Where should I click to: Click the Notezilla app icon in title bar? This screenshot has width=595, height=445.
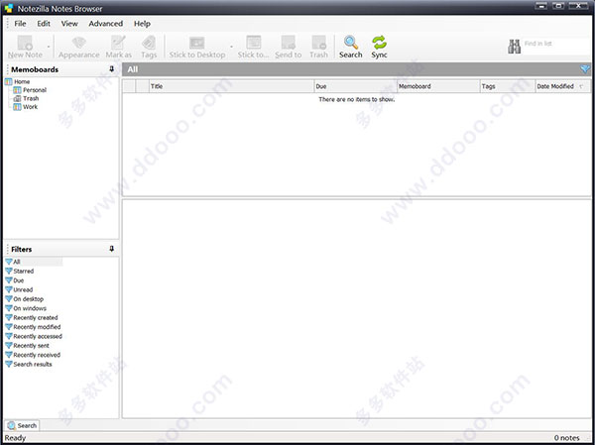(9, 8)
